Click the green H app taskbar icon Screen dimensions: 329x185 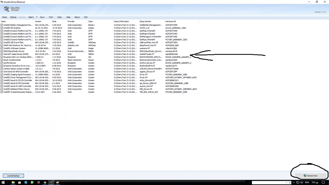[32, 183]
